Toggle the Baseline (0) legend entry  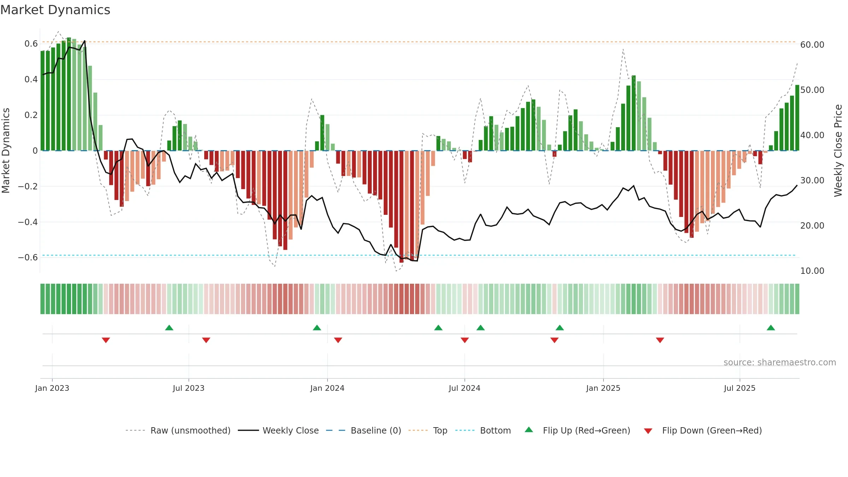[x=364, y=431]
